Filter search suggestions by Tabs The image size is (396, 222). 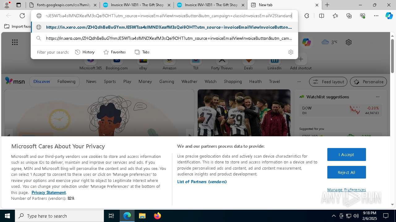[x=142, y=52]
